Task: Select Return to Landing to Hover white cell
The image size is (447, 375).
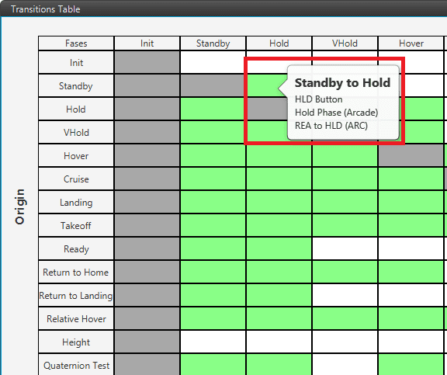Action: 411,296
